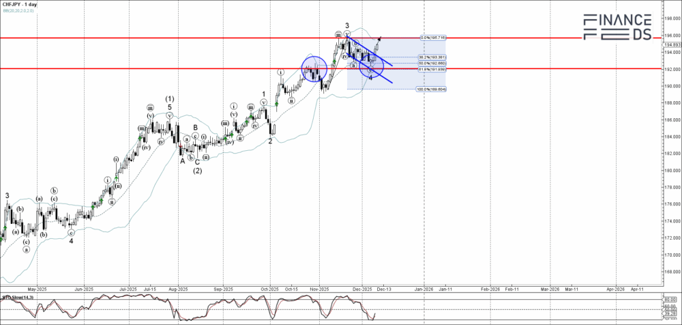
Task: Click the 172.000 price axis label
Action: pyautogui.click(x=673, y=238)
